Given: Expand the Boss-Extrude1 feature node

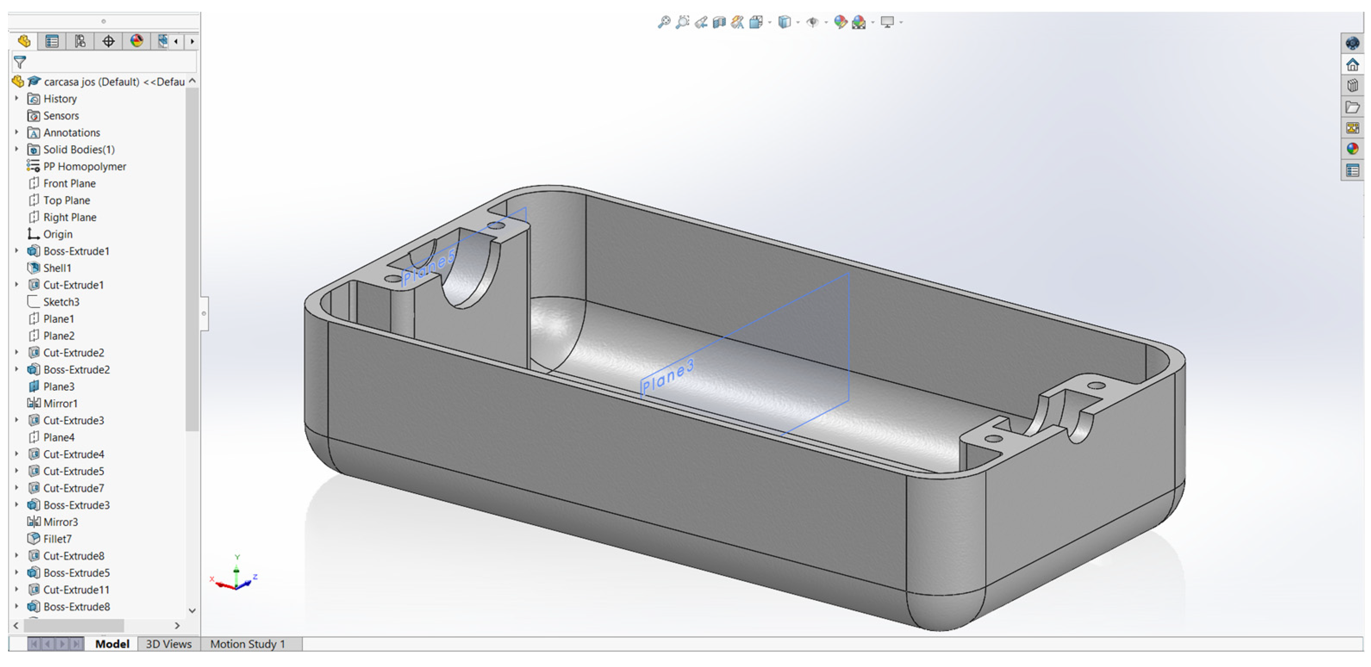Looking at the screenshot, I should pyautogui.click(x=16, y=251).
